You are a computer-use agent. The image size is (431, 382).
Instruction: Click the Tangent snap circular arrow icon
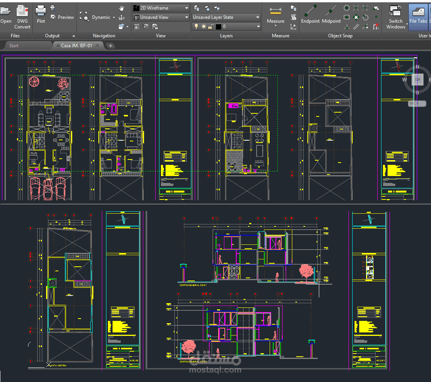tap(365, 18)
